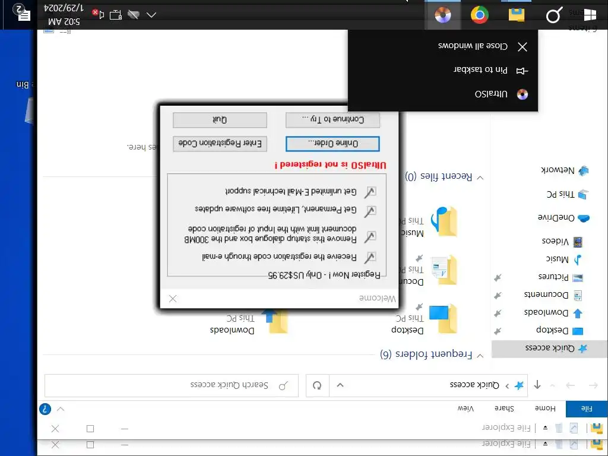Close the Welcome dialog with X
Screen dimensions: 608x456
pyautogui.click(x=173, y=298)
